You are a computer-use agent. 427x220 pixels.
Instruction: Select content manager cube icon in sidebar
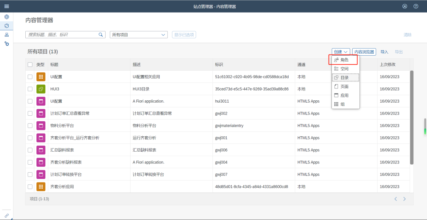7,26
